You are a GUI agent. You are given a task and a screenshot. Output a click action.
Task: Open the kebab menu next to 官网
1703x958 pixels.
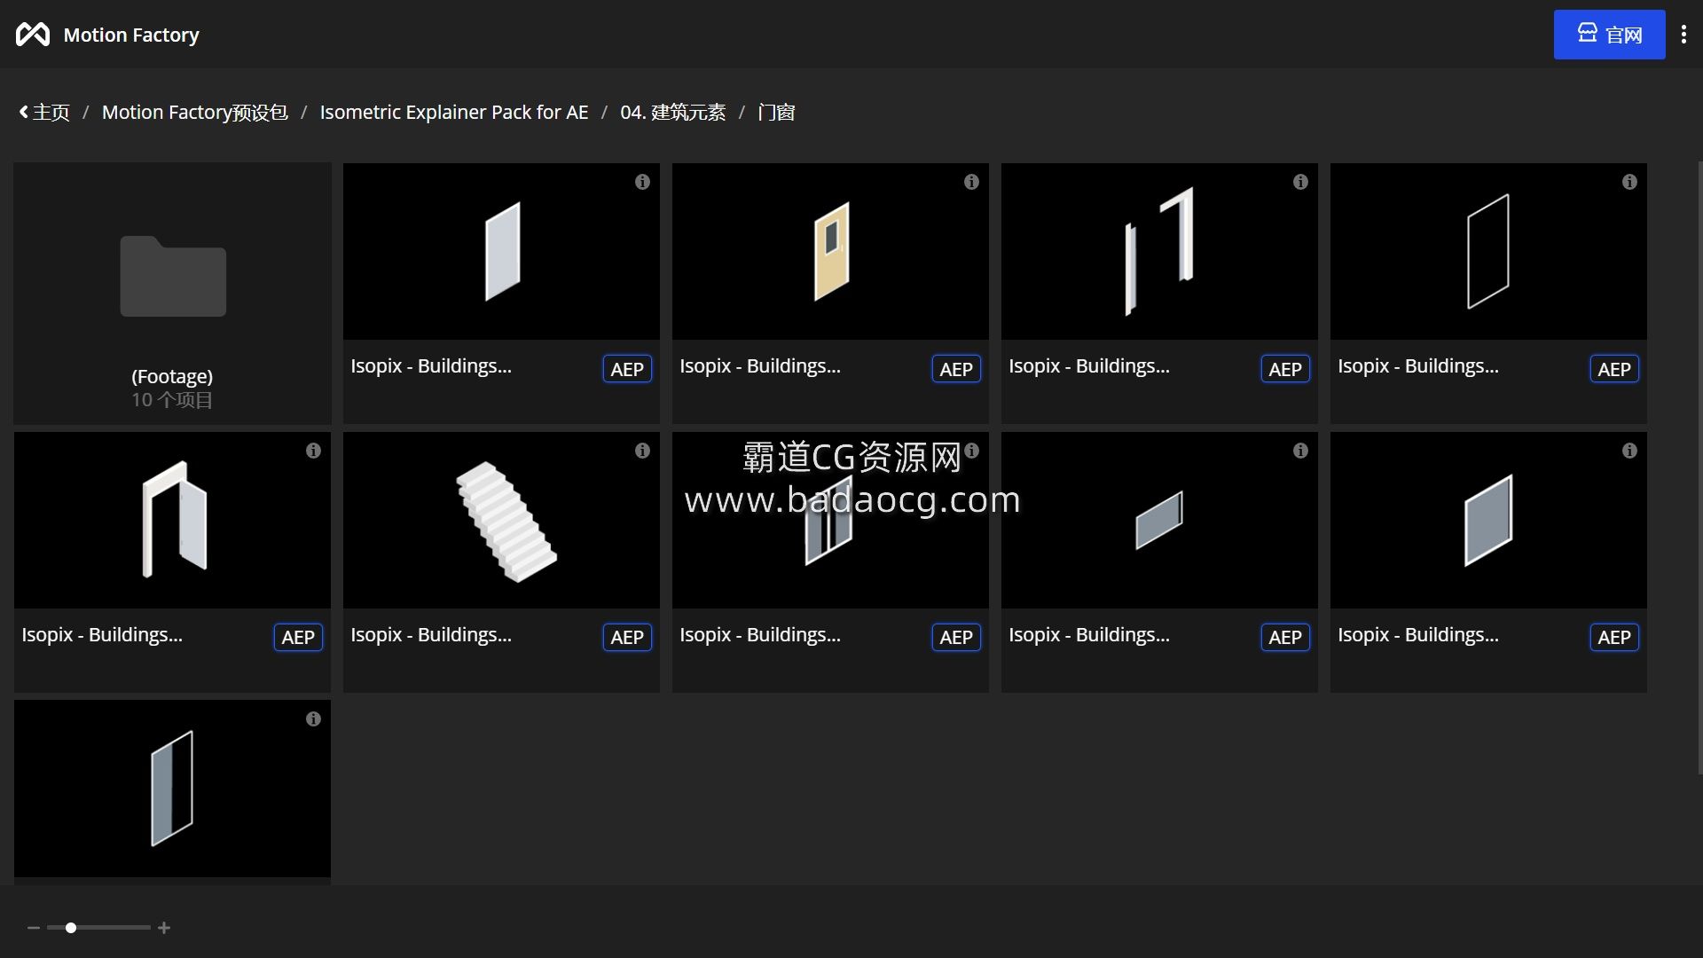click(x=1683, y=35)
